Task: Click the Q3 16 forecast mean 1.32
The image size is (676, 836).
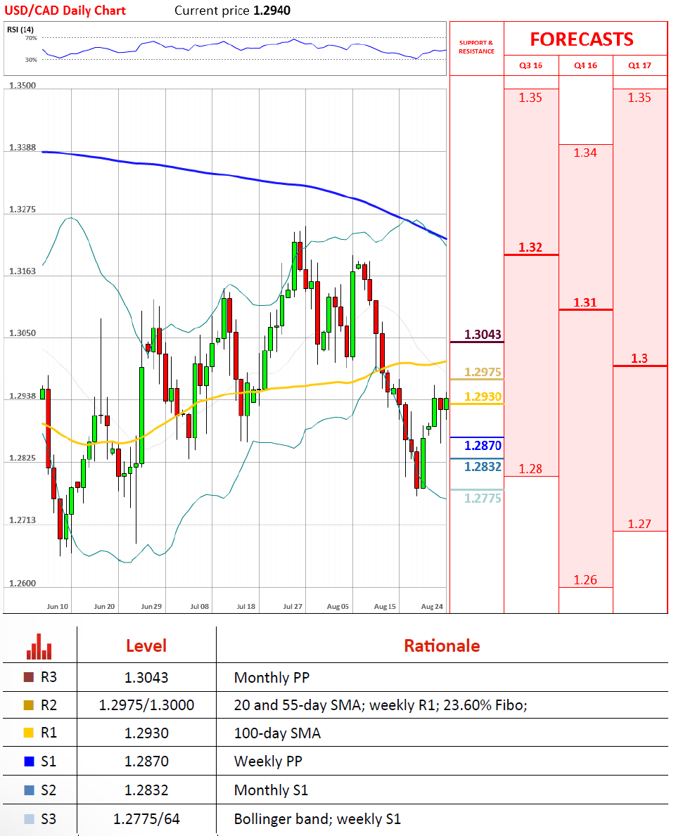Action: pyautogui.click(x=530, y=247)
